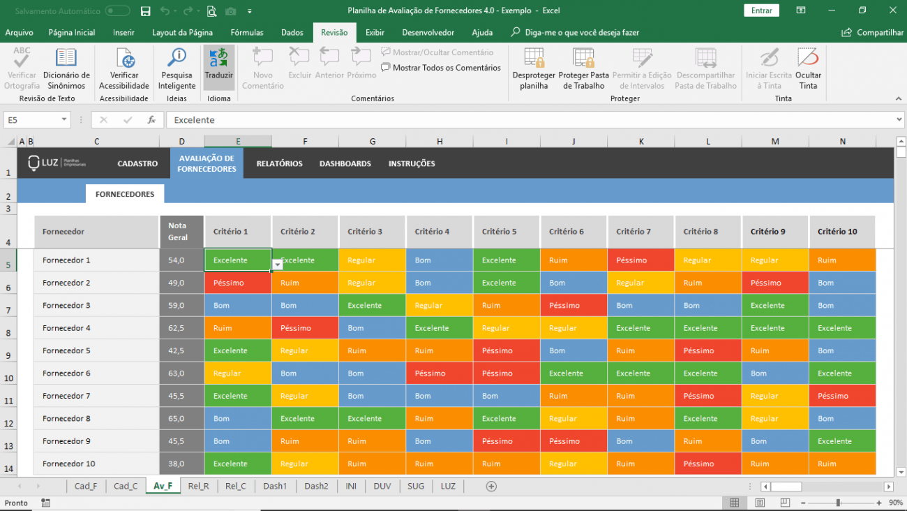The height and width of the screenshot is (511, 907).
Task: Click the Diga-me search field
Action: [574, 33]
